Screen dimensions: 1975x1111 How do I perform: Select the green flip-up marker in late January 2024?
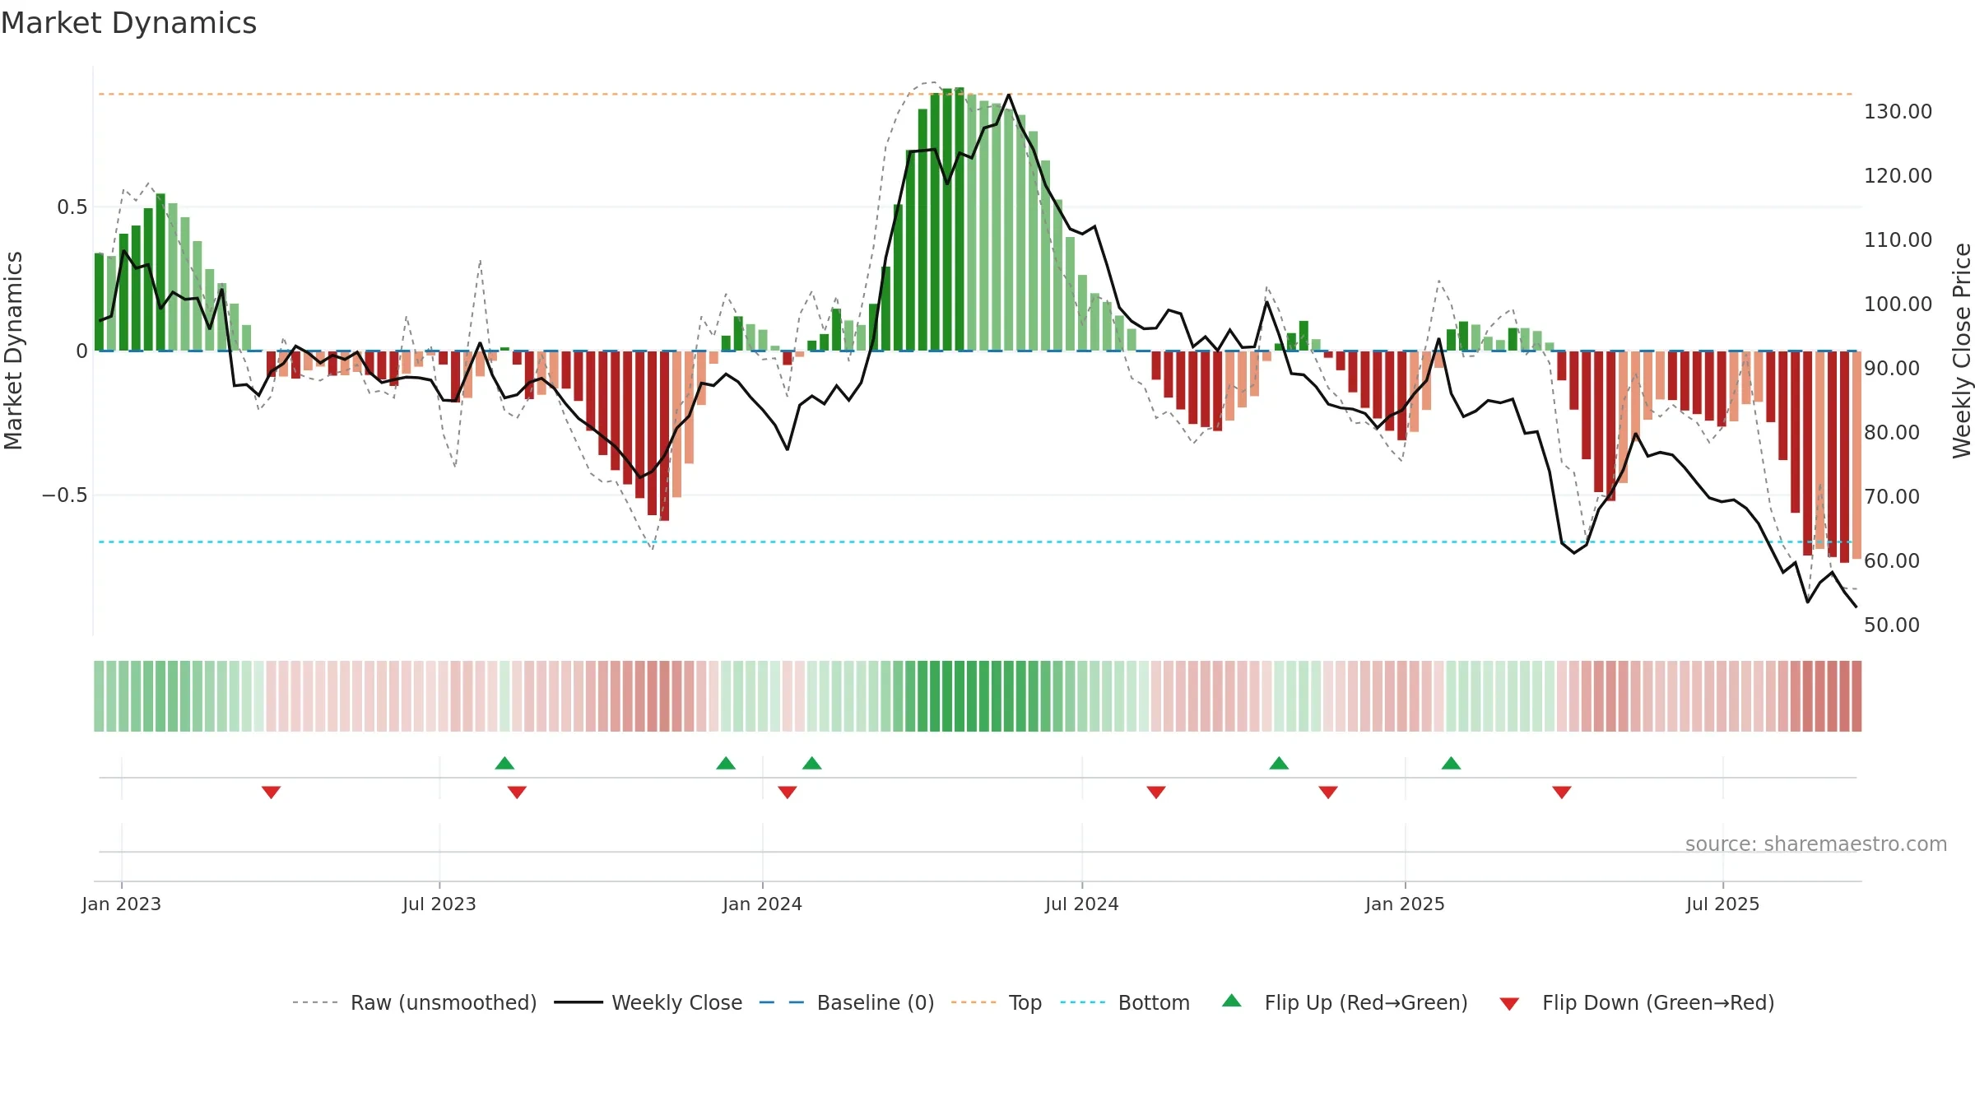click(812, 764)
